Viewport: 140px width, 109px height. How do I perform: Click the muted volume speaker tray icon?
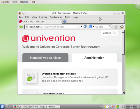click(111, 106)
